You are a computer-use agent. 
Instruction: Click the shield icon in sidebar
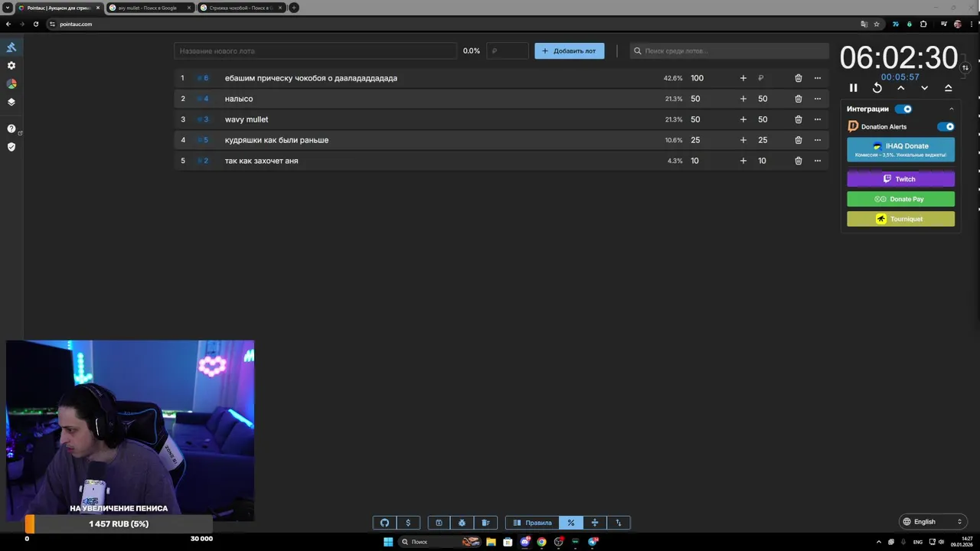(x=11, y=147)
